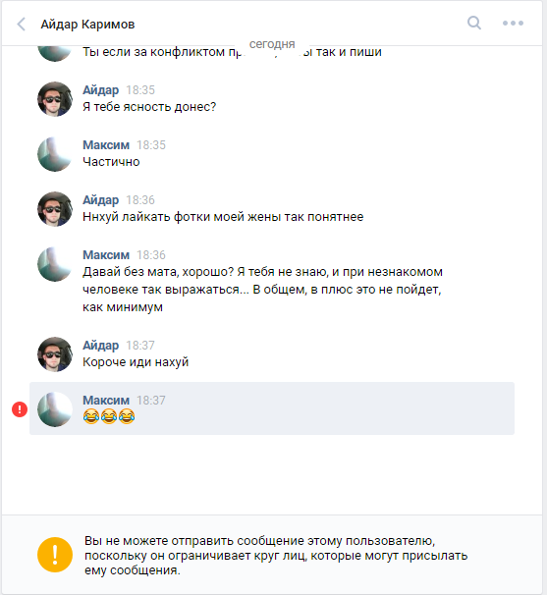Click the red failed-message error icon

(20, 409)
